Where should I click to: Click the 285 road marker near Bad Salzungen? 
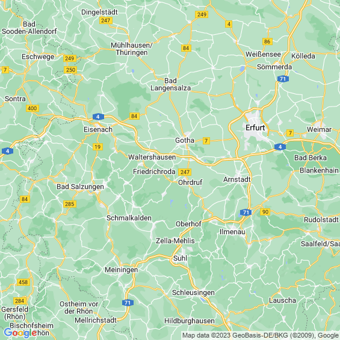coord(70,204)
